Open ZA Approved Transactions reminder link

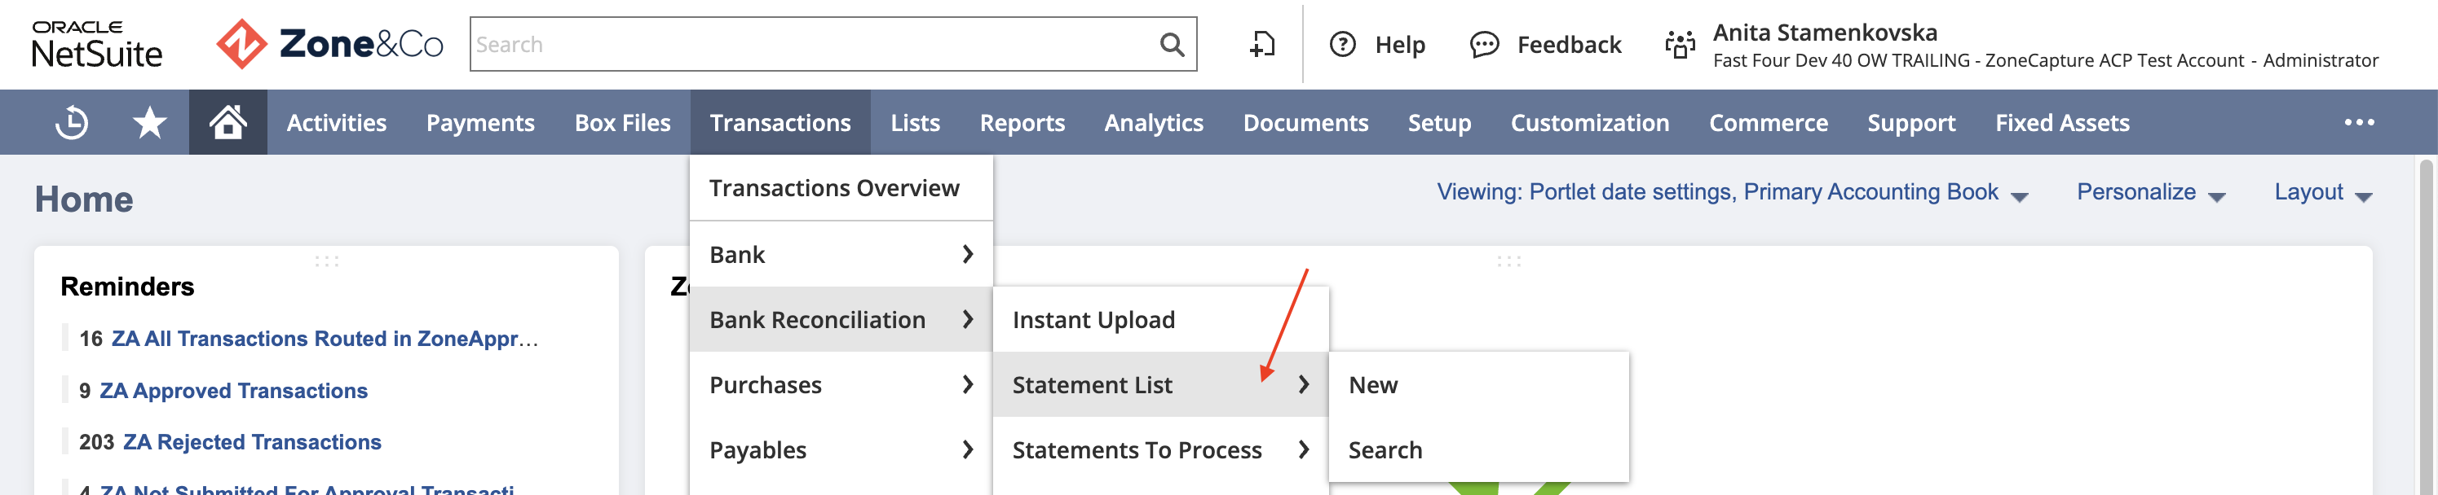coord(234,390)
